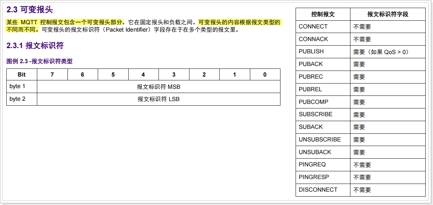Click the 'byte 2' row label
This screenshot has width=433, height=205.
click(22, 99)
